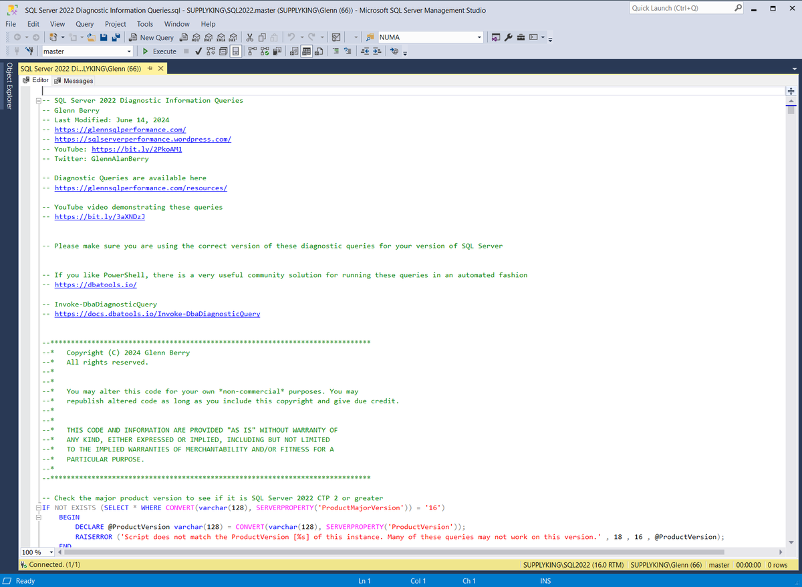
Task: Decrease the line indent
Action: [x=365, y=51]
